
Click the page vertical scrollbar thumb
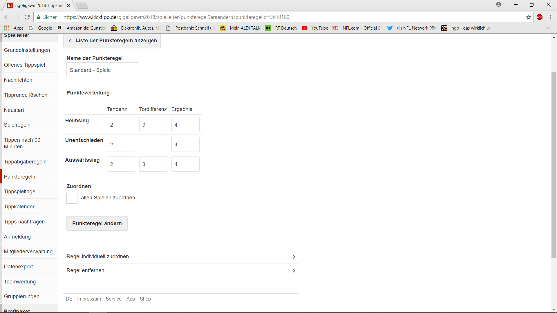click(554, 165)
